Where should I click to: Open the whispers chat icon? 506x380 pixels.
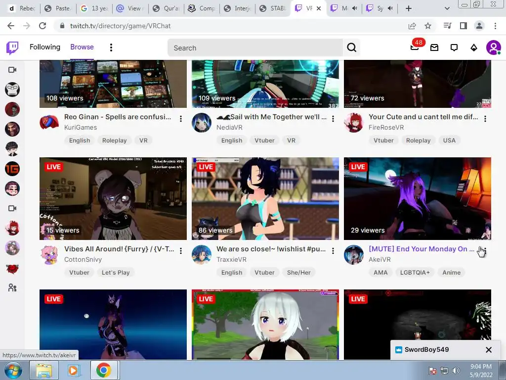click(454, 48)
